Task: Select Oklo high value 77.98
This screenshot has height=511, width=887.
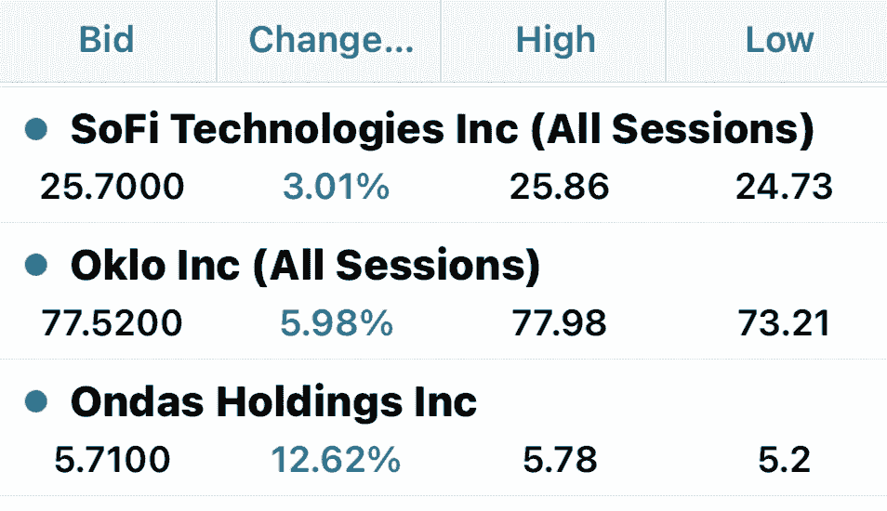Action: pyautogui.click(x=560, y=322)
